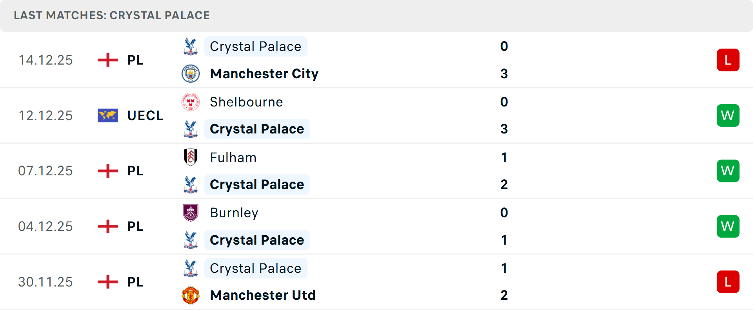Click the Burnley club crest

point(191,213)
